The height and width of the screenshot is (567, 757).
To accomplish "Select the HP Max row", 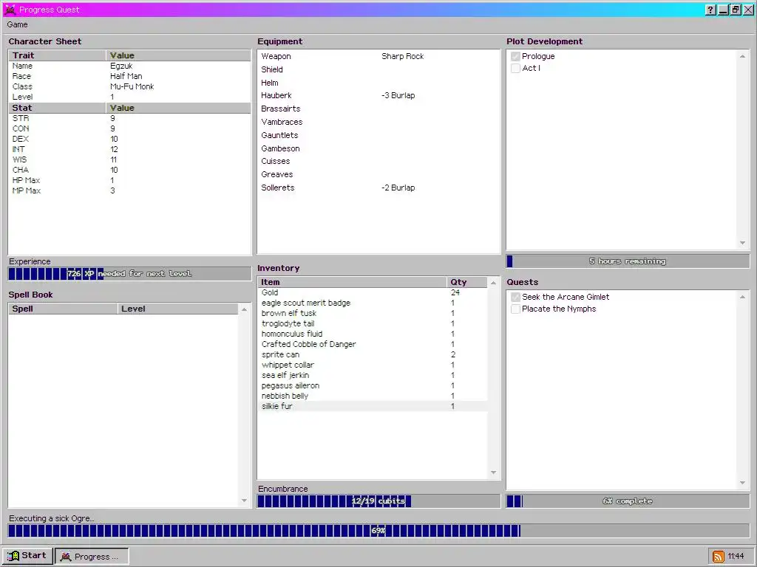I will pos(130,180).
